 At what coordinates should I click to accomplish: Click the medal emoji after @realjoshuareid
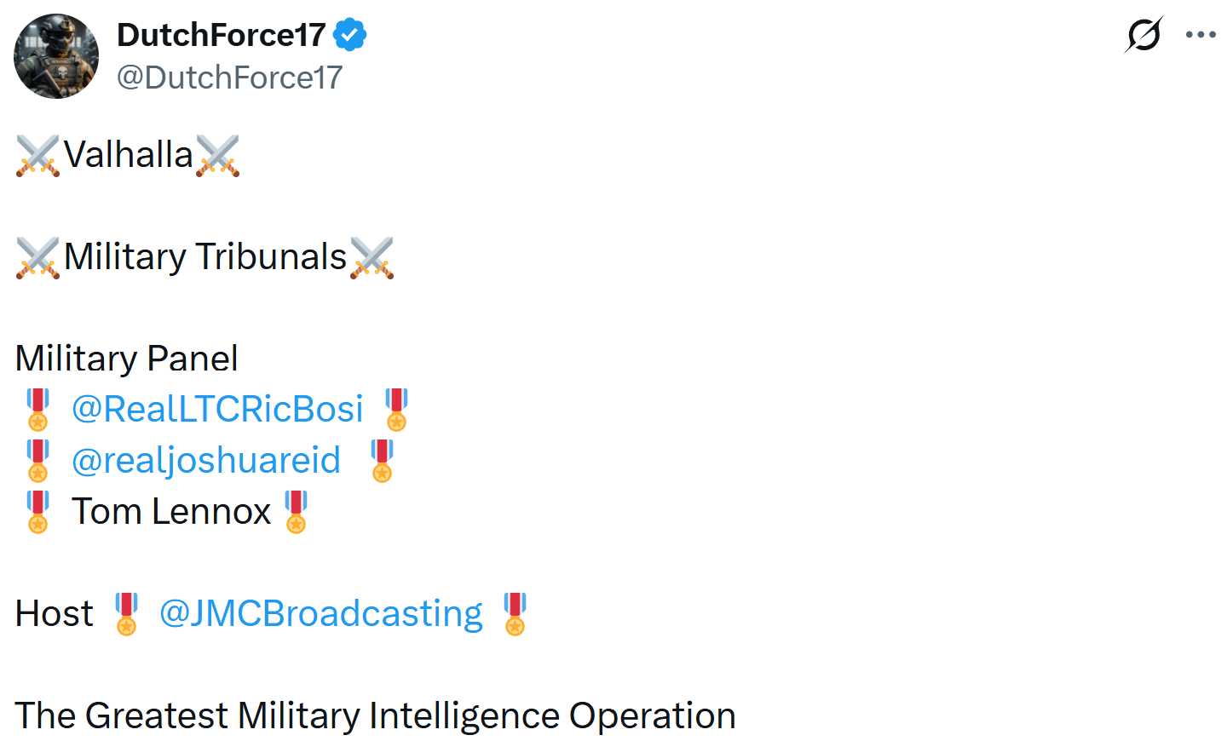pyautogui.click(x=382, y=460)
